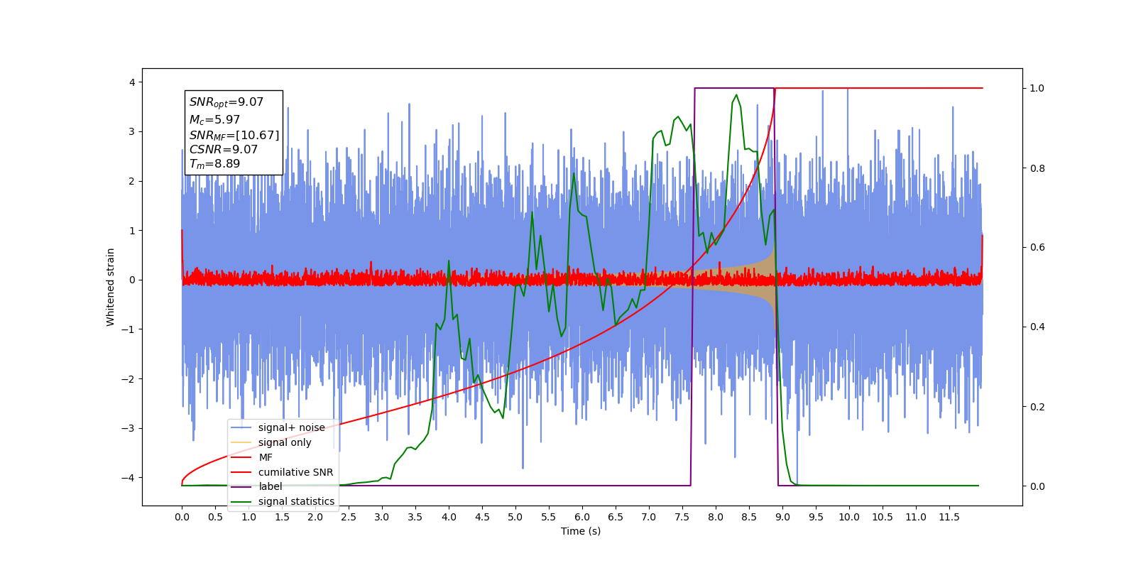Click the x-axis tick label 7.0
Image resolution: width=1136 pixels, height=568 pixels.
coord(649,517)
